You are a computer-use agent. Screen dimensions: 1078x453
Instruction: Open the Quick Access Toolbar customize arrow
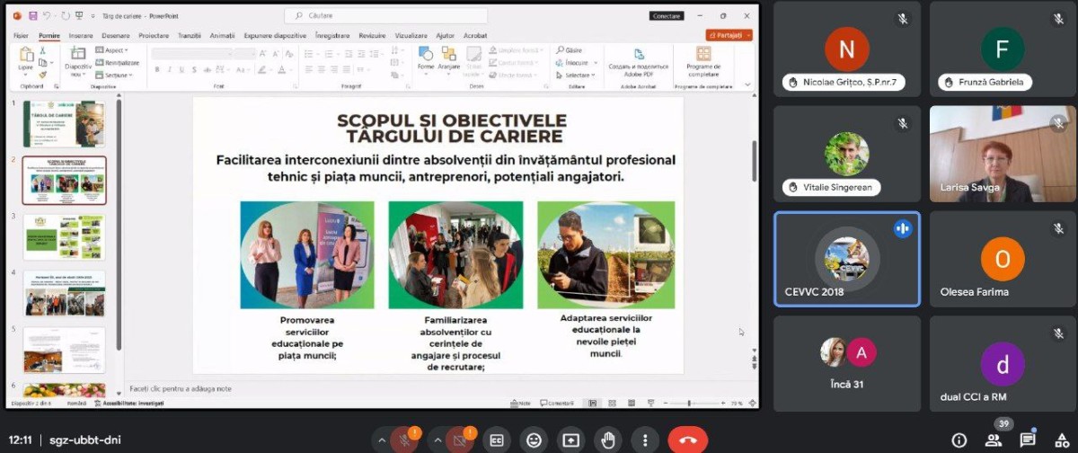point(93,16)
